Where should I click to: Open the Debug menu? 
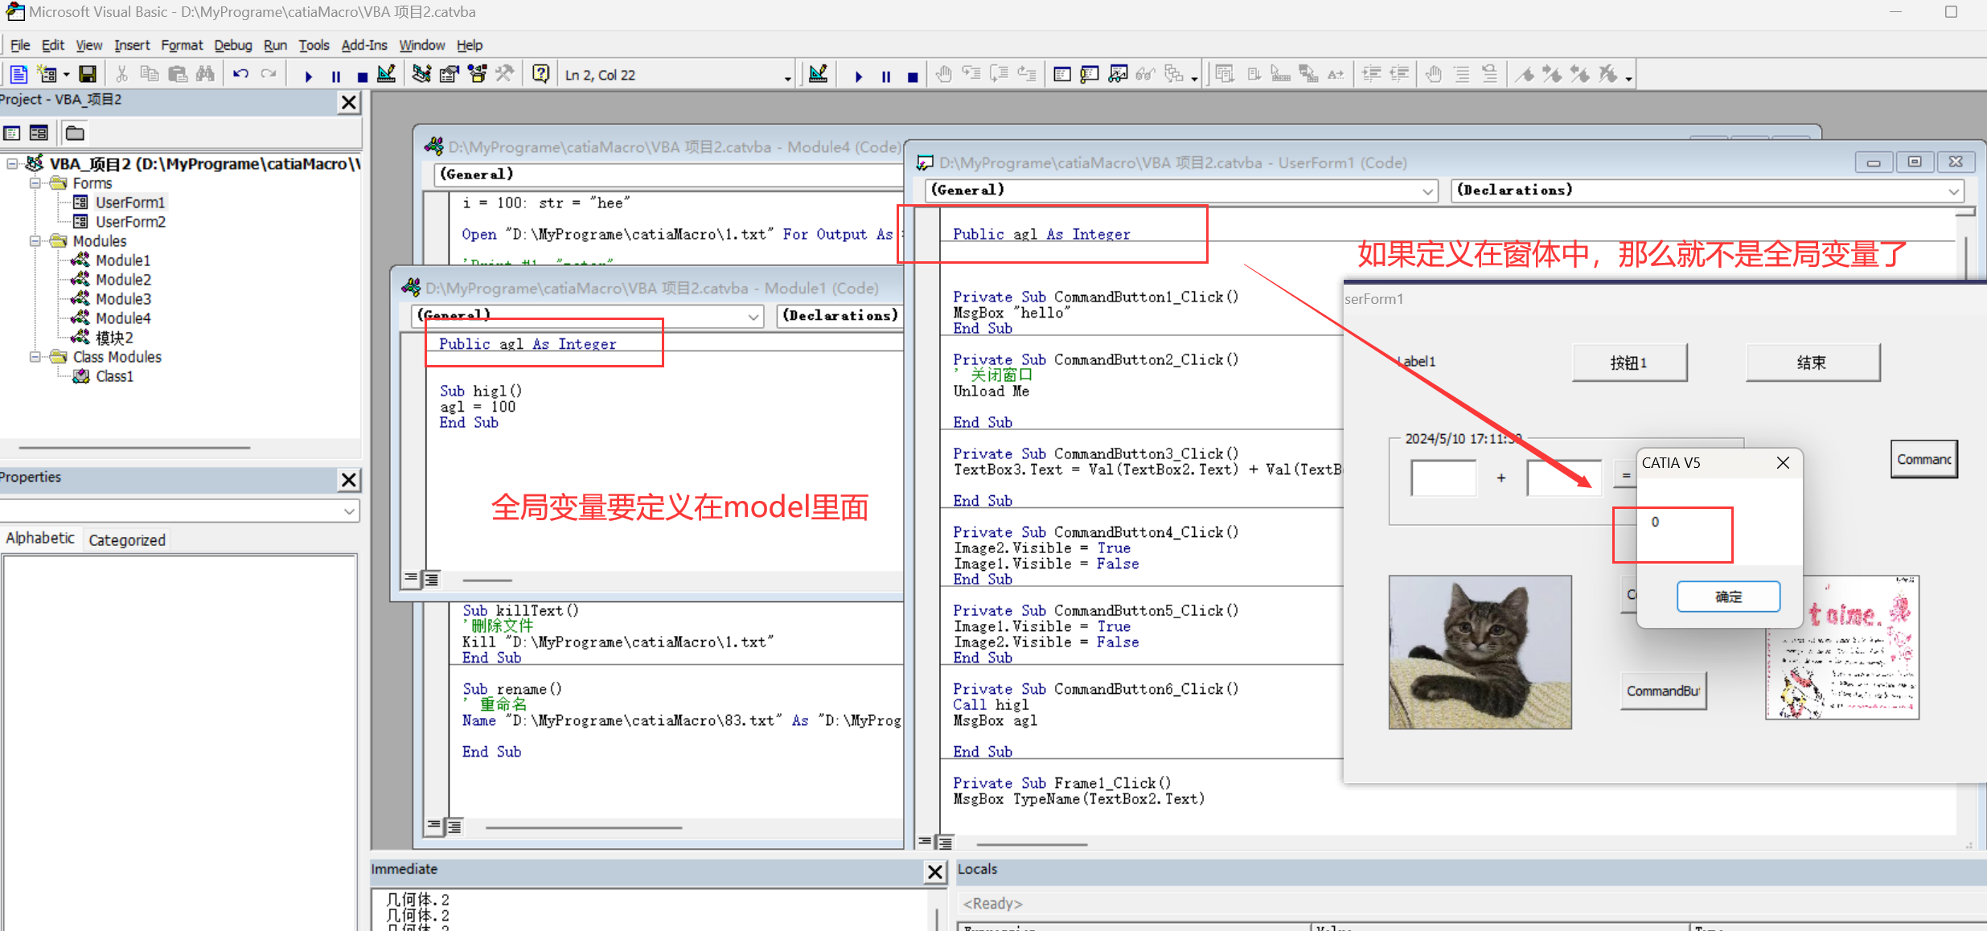232,45
